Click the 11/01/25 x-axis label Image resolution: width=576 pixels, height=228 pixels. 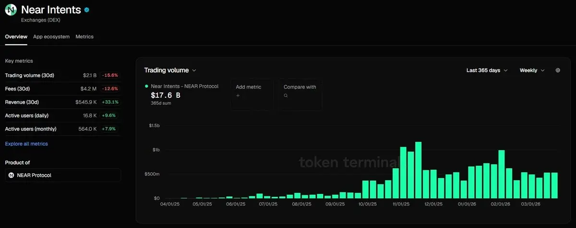click(x=400, y=204)
